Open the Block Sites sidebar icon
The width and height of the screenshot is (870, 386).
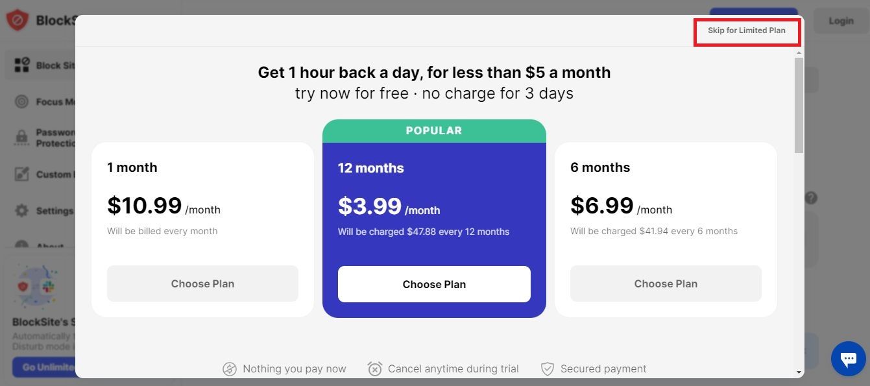[x=22, y=65]
